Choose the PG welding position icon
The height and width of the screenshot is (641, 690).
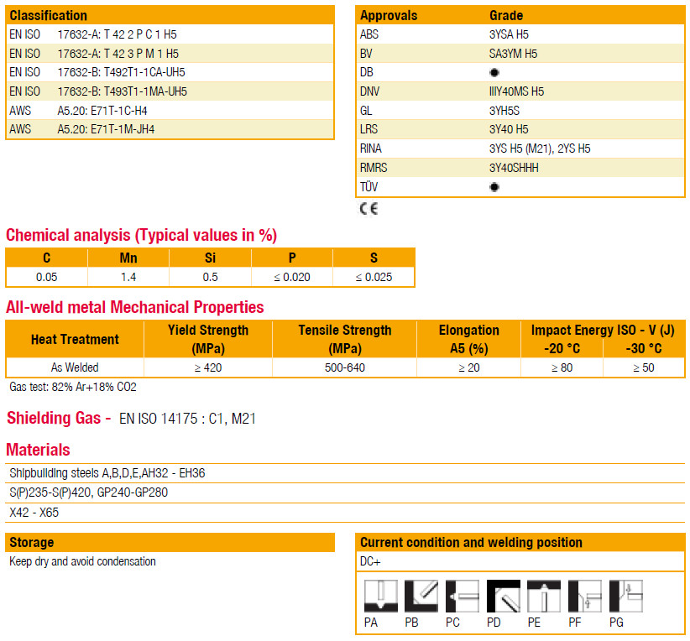625,597
